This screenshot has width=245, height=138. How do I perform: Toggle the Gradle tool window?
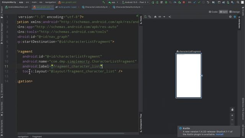(x=243, y=11)
